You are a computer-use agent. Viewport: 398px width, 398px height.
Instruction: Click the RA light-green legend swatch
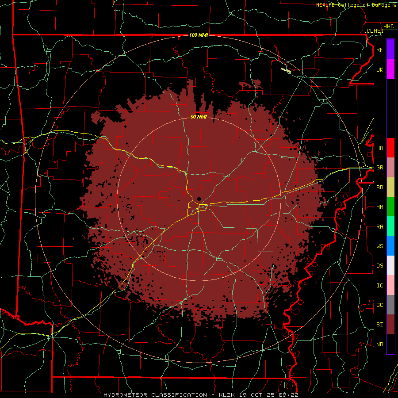pyautogui.click(x=390, y=226)
